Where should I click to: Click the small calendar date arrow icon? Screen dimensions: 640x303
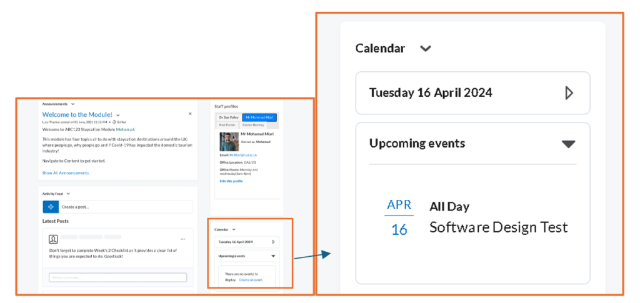click(273, 242)
